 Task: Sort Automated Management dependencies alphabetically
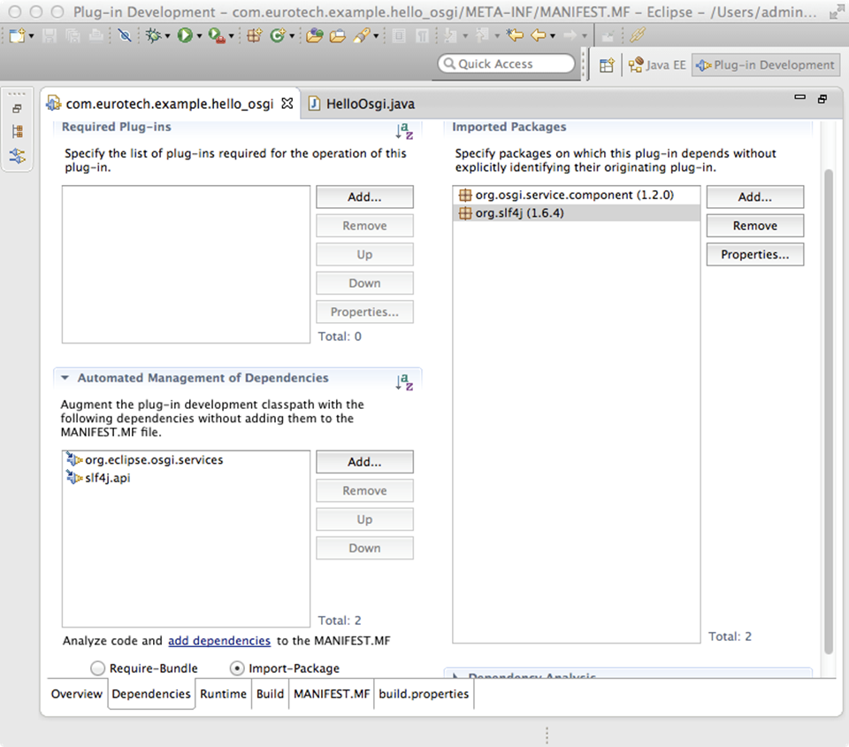(404, 381)
